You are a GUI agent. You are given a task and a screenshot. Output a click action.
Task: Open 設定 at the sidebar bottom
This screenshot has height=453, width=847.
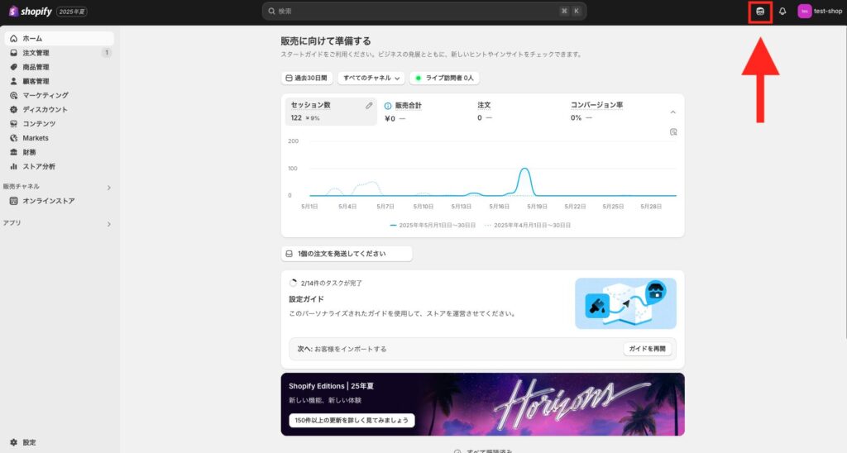point(59,442)
